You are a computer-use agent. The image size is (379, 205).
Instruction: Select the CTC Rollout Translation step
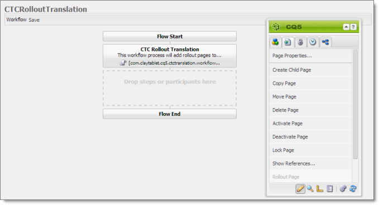pos(170,56)
